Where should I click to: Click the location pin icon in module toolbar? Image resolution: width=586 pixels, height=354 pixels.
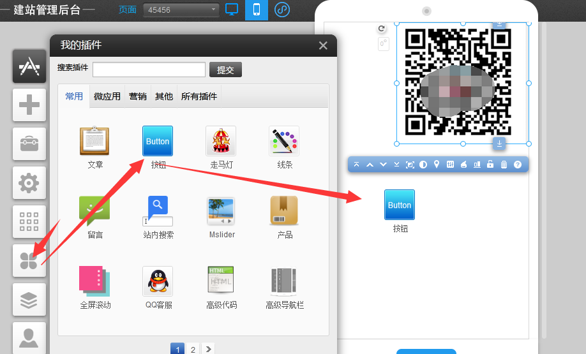point(437,165)
